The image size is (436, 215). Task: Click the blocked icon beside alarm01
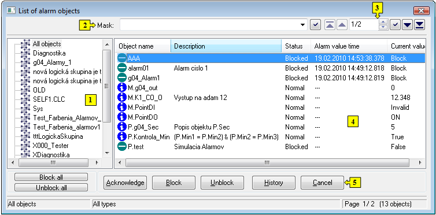coord(122,68)
